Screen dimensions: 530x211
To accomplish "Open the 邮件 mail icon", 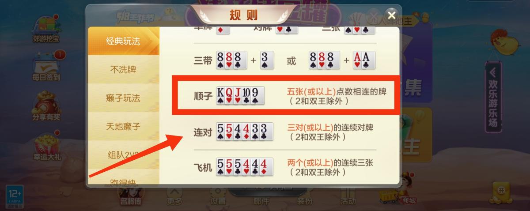I will click(261, 198).
